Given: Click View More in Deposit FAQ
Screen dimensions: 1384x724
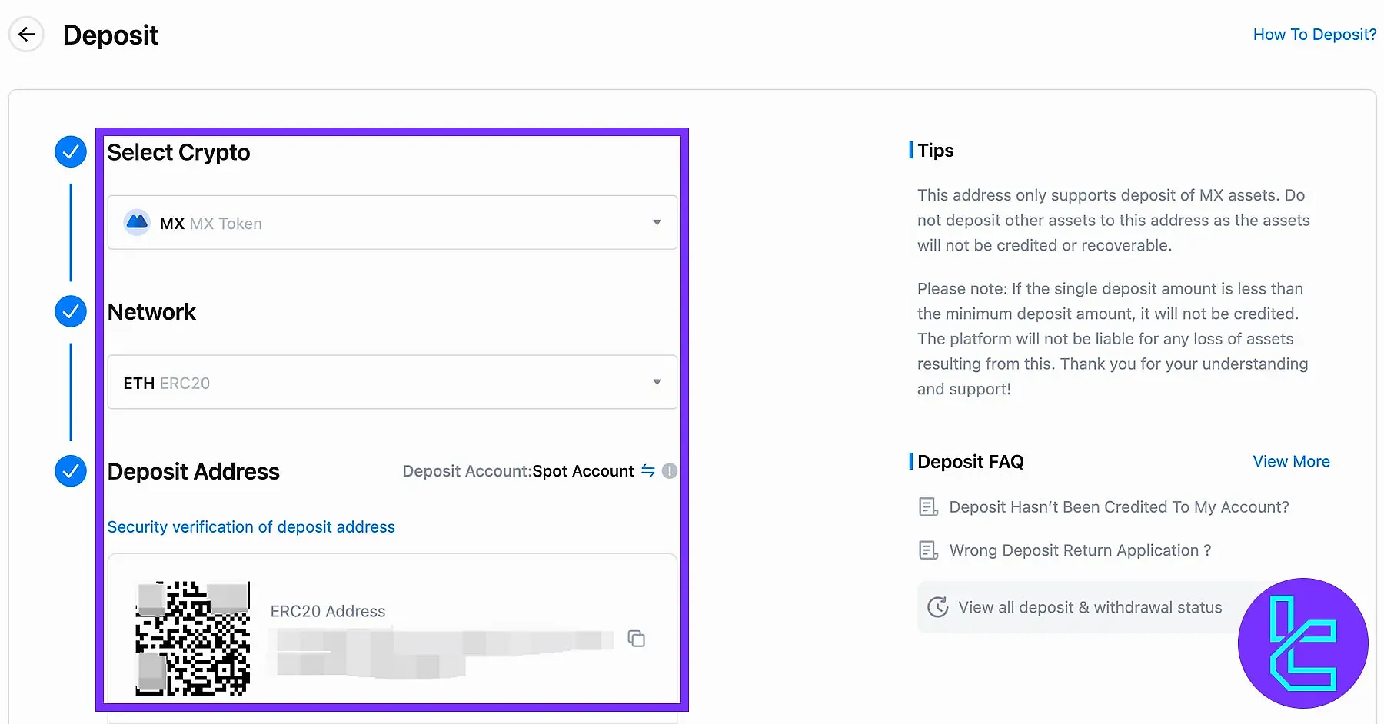Looking at the screenshot, I should [x=1291, y=462].
